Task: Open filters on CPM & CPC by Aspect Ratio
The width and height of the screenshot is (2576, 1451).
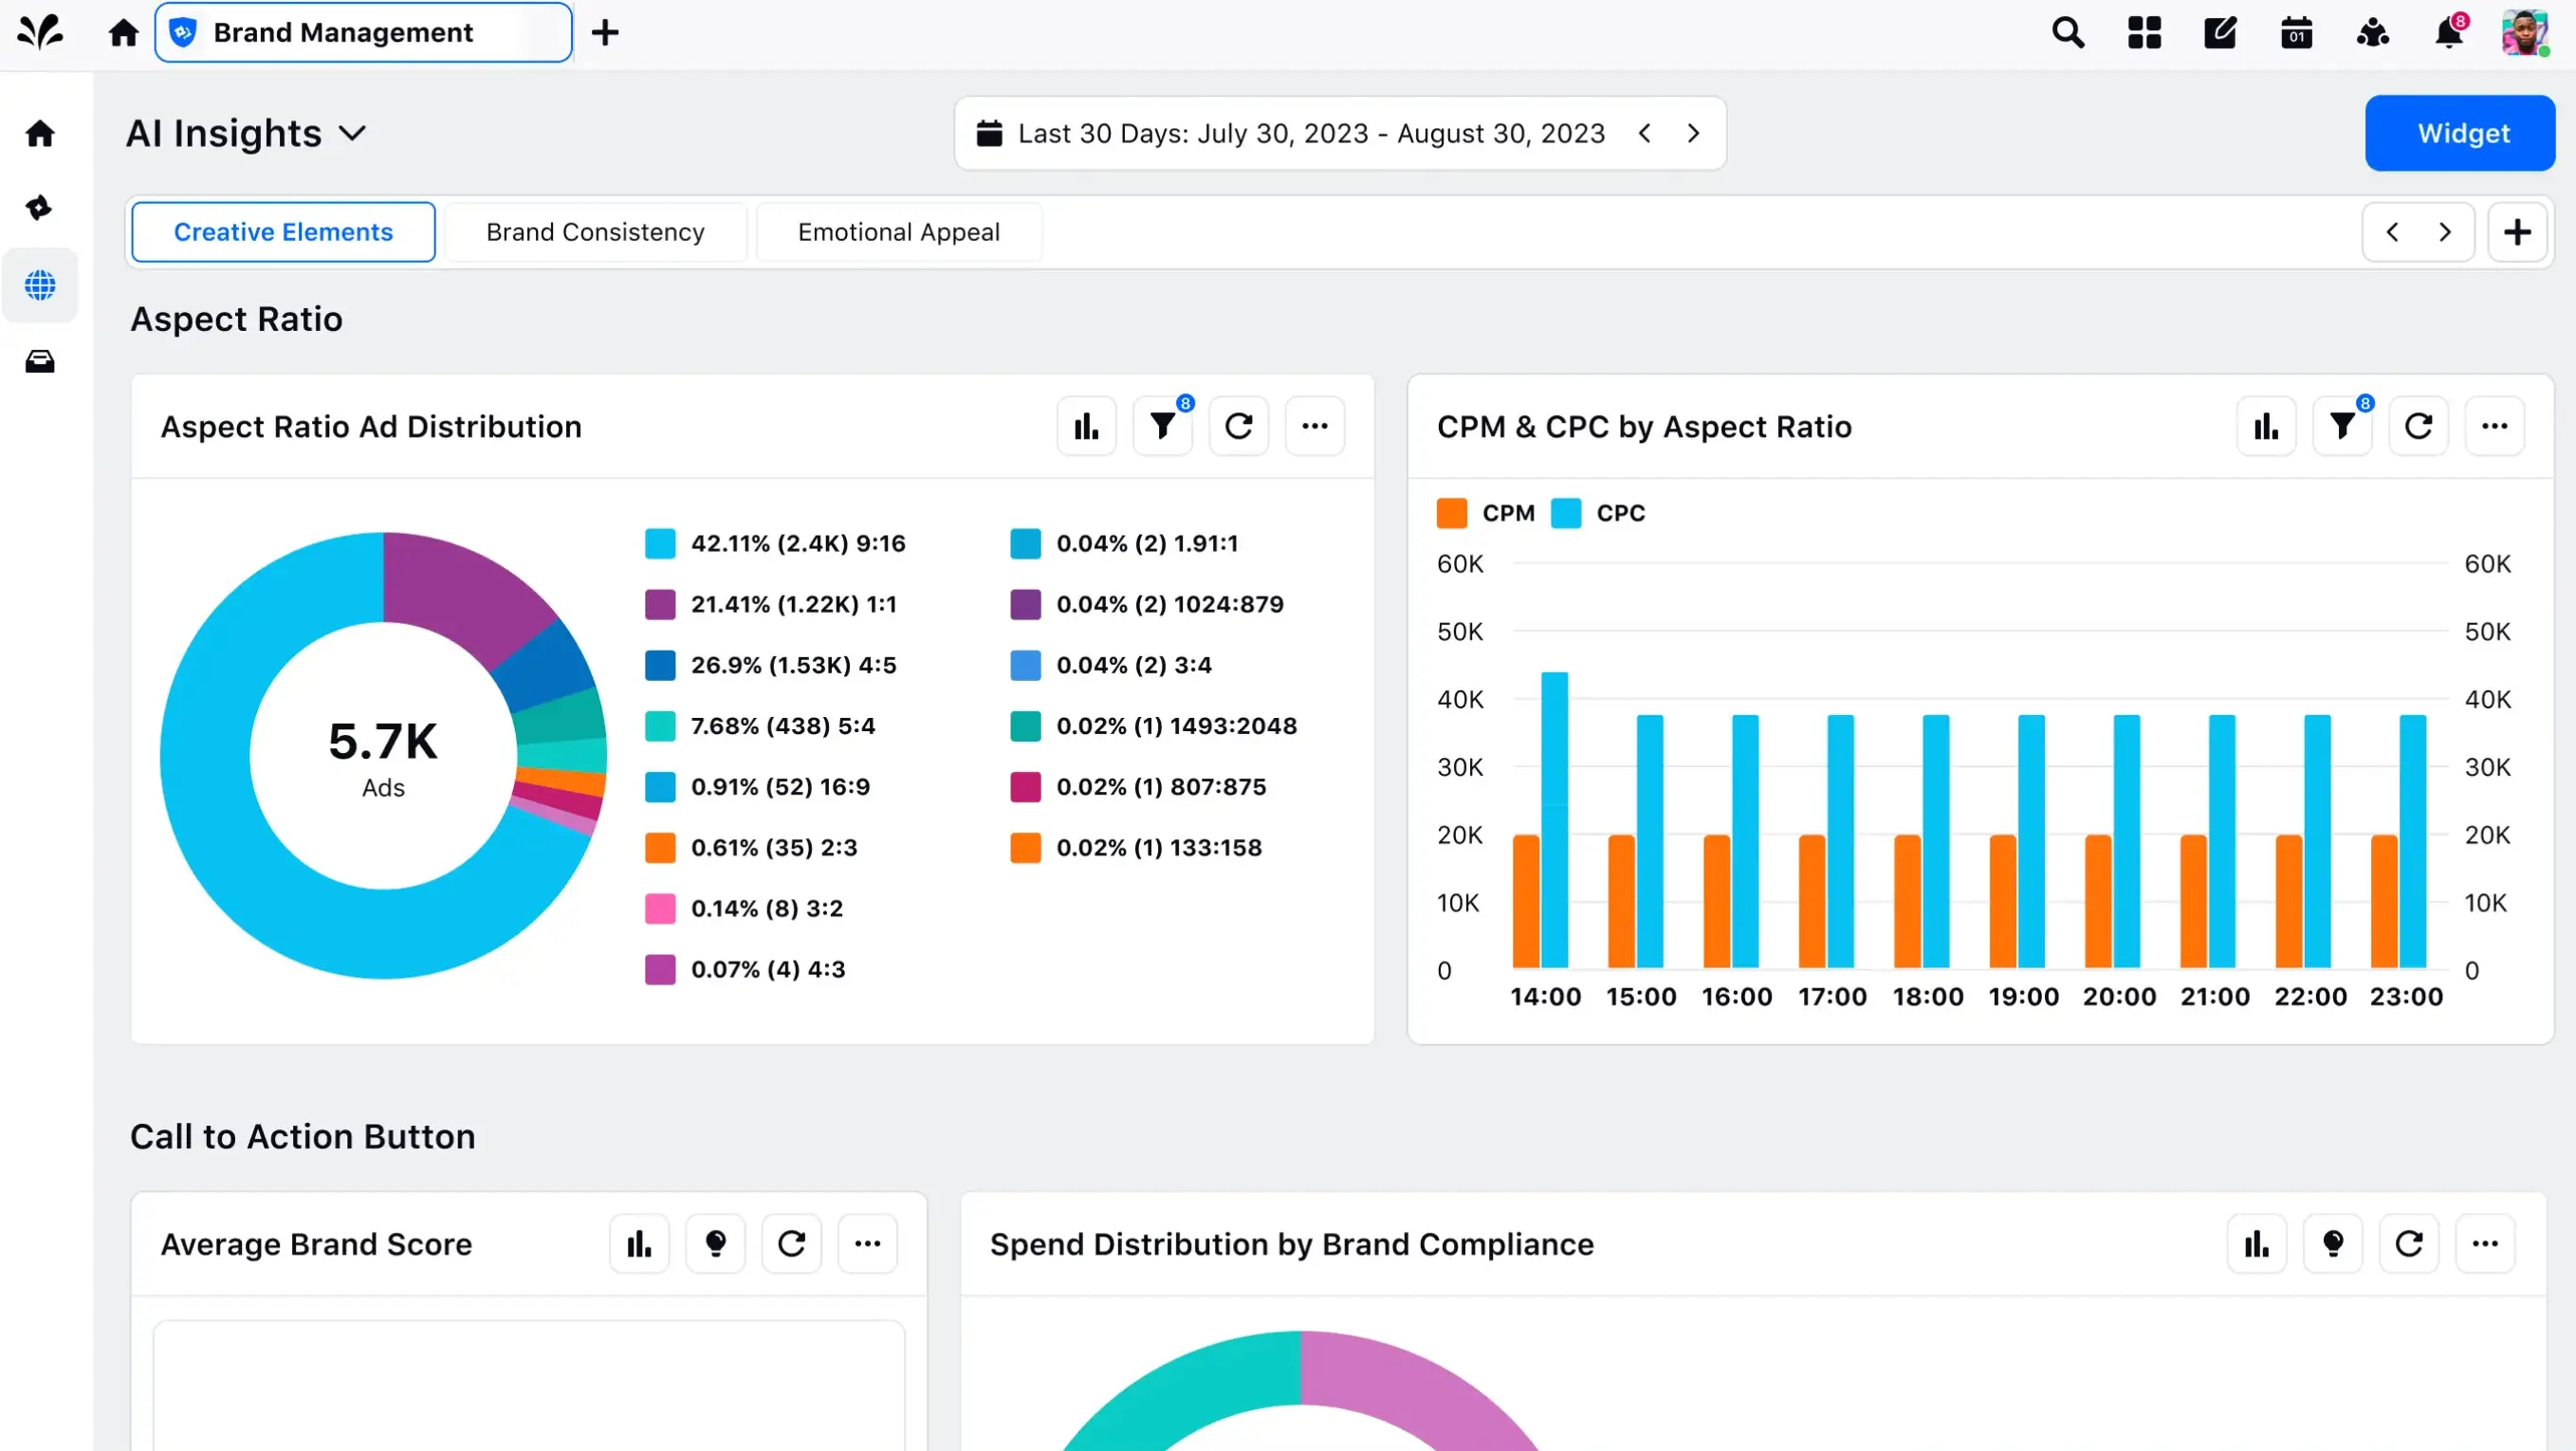Action: (x=2343, y=425)
